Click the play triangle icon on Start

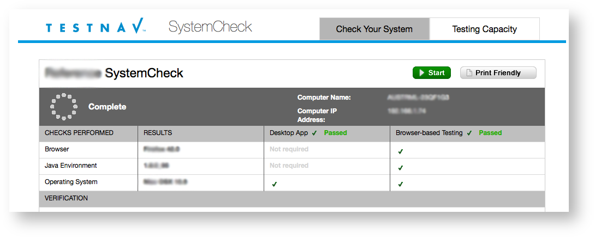(421, 72)
